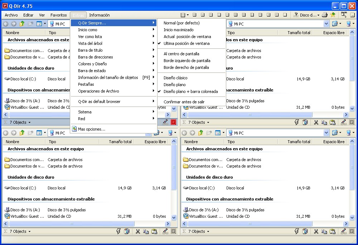
Task: Choose Diseño clásico style
Action: pos(191,78)
